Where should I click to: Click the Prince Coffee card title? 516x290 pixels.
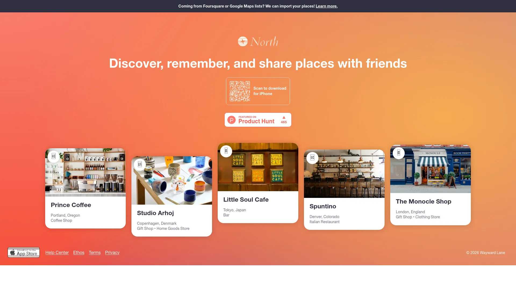(x=71, y=205)
